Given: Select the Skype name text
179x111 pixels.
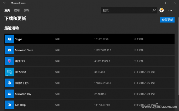Looking at the screenshot, I should coord(19,39).
